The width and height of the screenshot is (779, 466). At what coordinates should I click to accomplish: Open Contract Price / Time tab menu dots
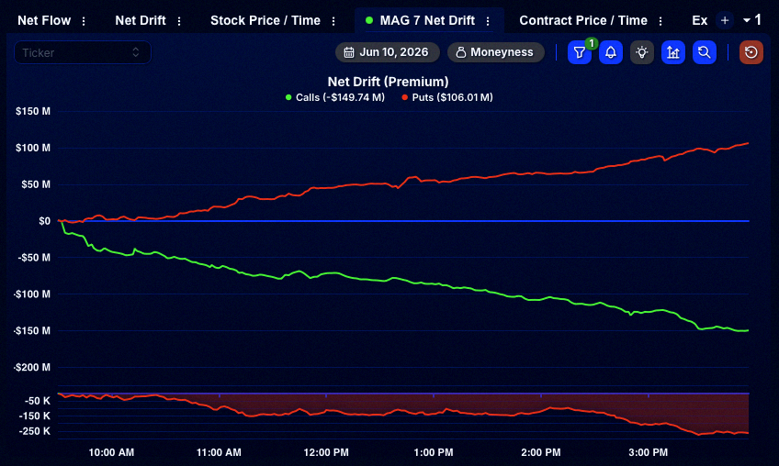click(660, 21)
